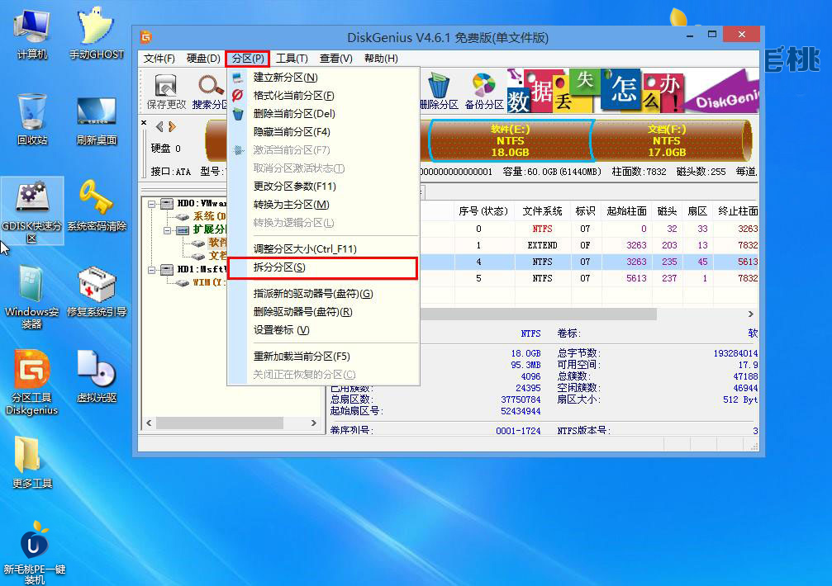Viewport: 832px width, 586px height.
Task: Choose 格式化当前分区(F) menu entry
Action: tap(324, 96)
